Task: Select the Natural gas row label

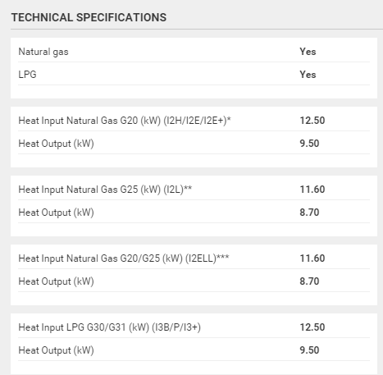Action: tap(43, 52)
